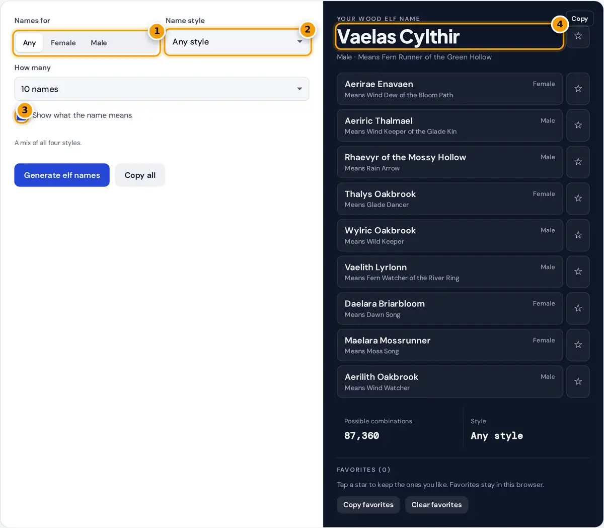Select Male in Names for
604x528 pixels.
point(99,43)
